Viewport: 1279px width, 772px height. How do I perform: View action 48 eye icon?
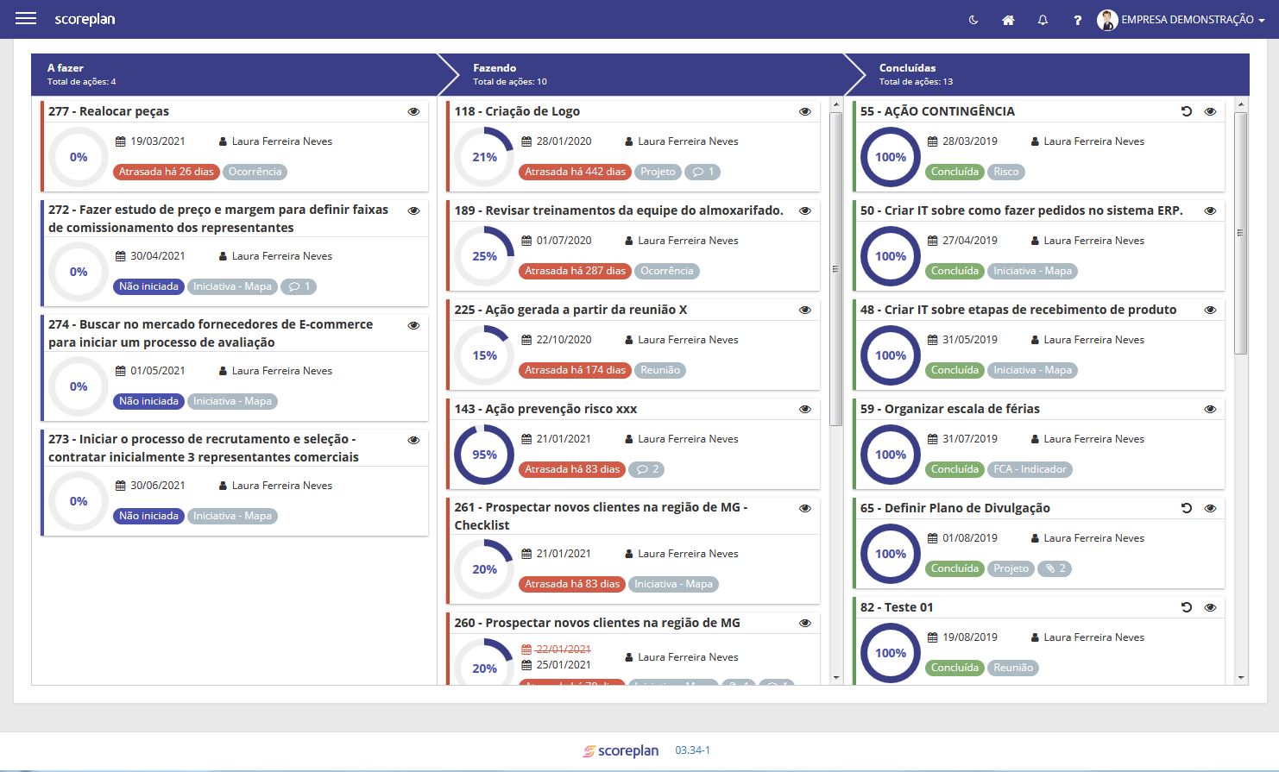1210,310
